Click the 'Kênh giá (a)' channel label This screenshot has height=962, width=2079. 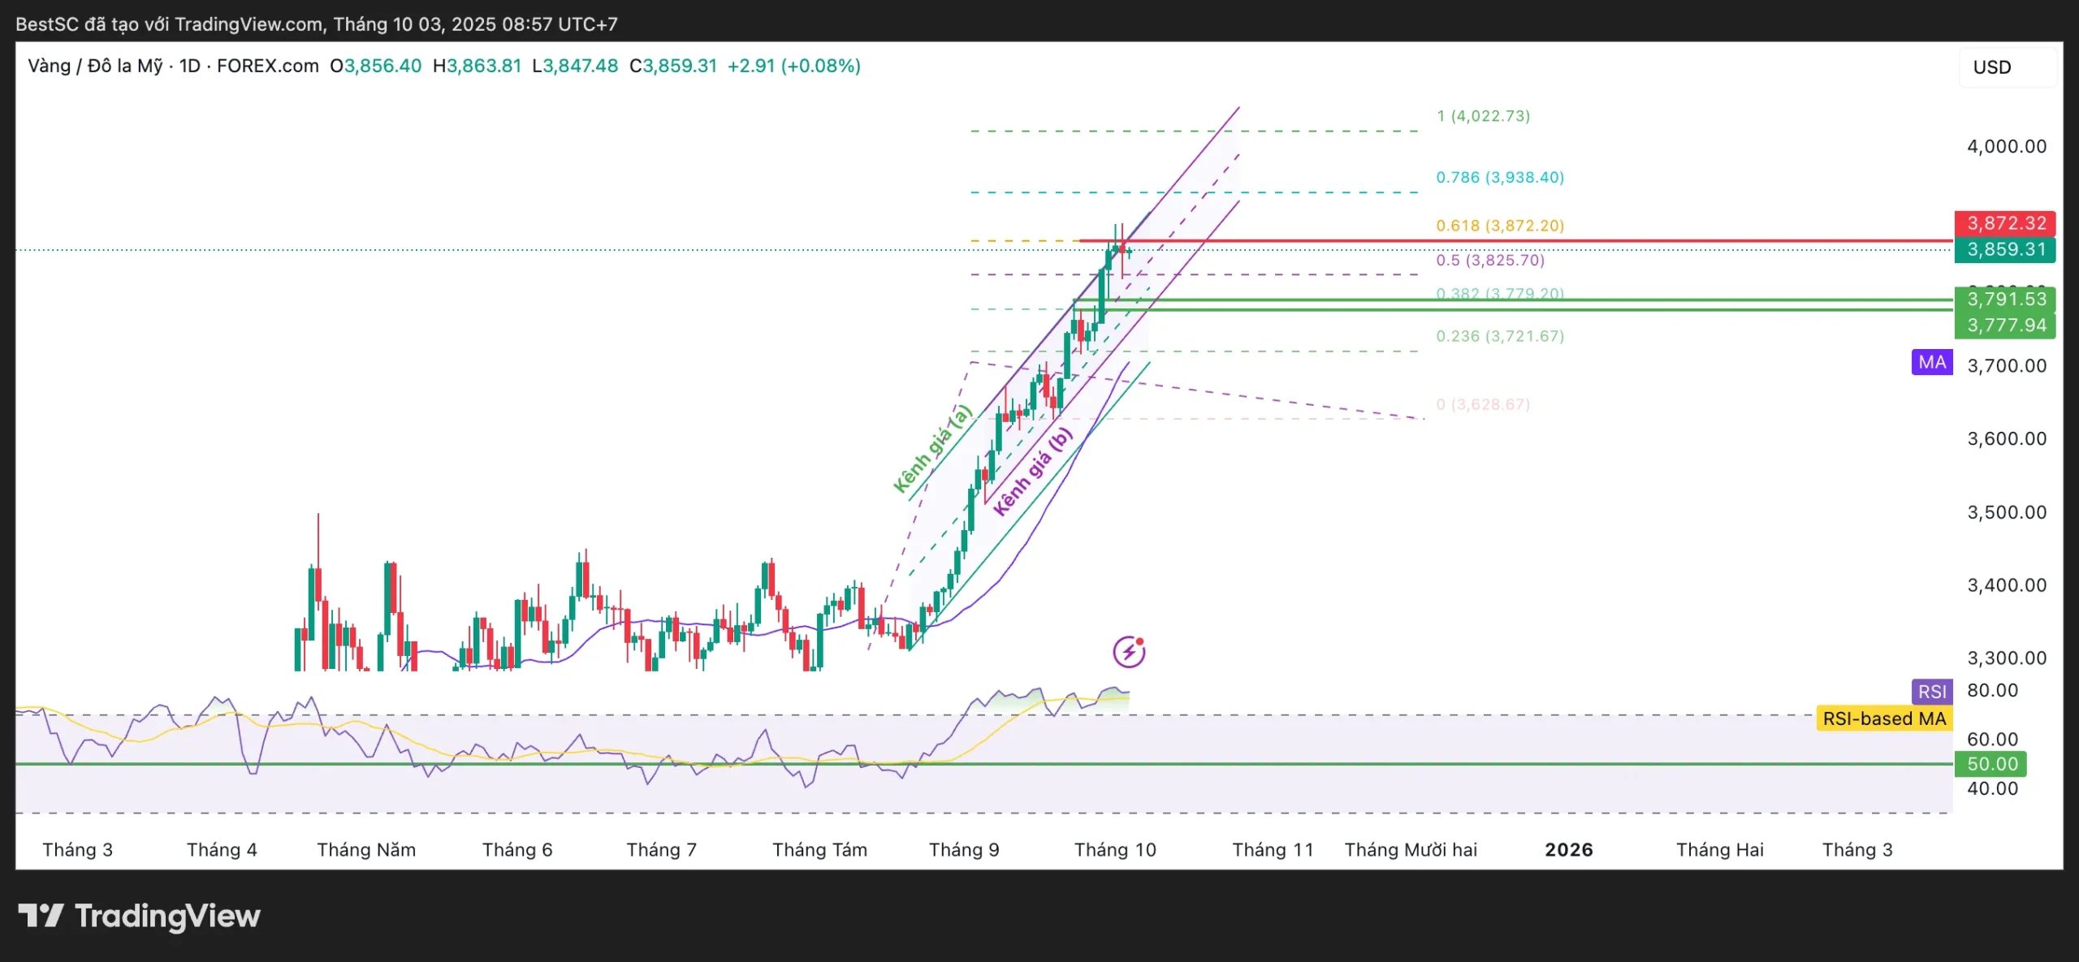point(932,449)
